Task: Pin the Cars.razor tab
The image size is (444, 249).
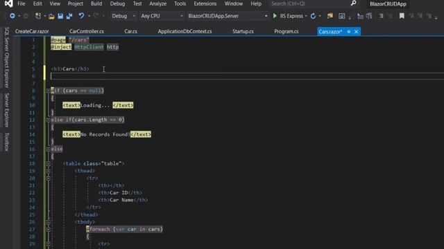Action: (x=349, y=32)
